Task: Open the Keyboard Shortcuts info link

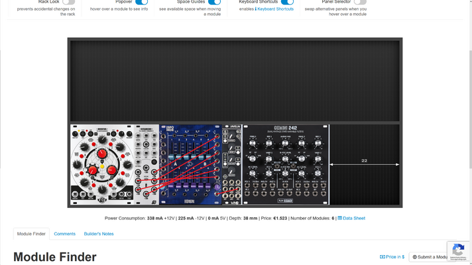Action: coord(274,9)
